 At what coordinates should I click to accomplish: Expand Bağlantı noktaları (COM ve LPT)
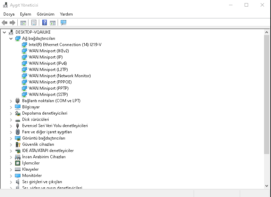(11, 101)
